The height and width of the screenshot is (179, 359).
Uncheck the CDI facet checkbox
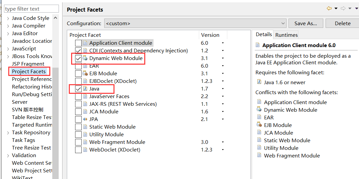click(78, 50)
